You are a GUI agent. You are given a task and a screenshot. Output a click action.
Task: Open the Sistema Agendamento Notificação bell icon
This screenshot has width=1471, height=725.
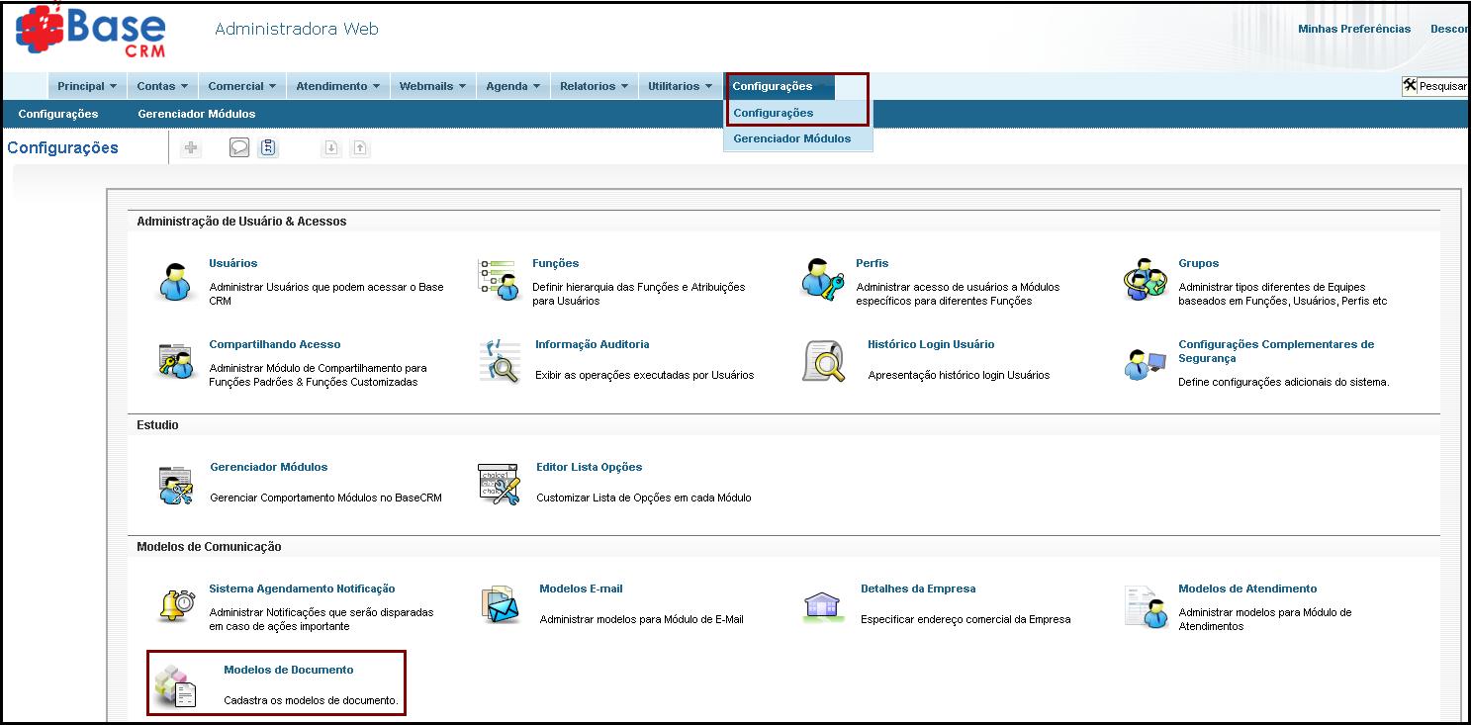click(x=176, y=604)
